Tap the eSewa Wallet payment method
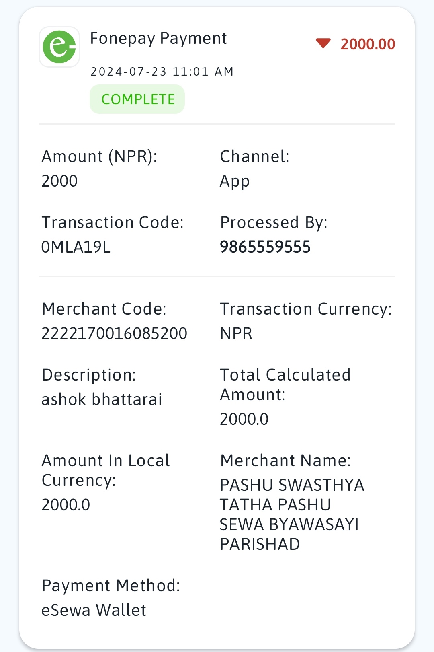 (x=94, y=610)
